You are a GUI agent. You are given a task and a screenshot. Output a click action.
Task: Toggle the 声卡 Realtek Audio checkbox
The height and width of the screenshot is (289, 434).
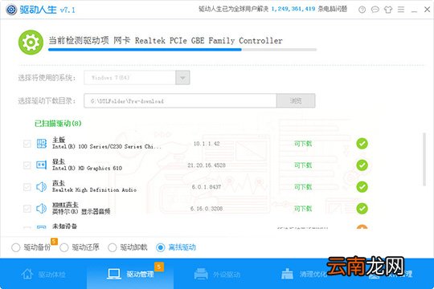(x=27, y=187)
